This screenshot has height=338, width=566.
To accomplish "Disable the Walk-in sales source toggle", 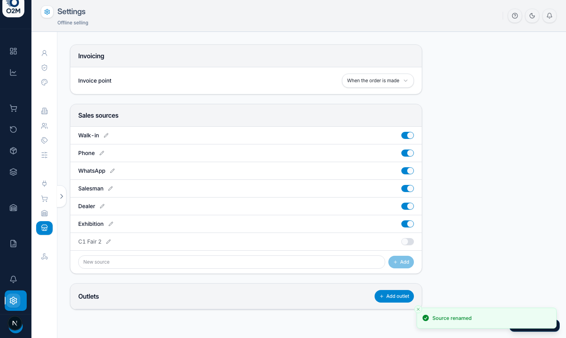I will coord(408,135).
